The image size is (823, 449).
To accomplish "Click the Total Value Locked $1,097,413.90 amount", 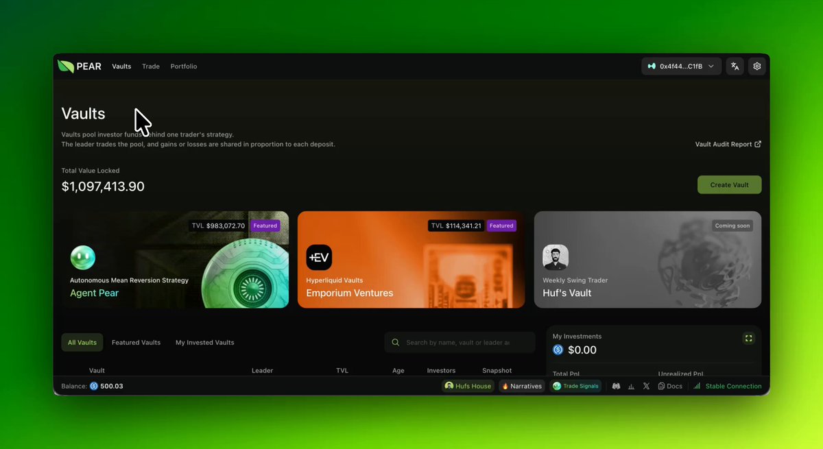I will click(103, 186).
